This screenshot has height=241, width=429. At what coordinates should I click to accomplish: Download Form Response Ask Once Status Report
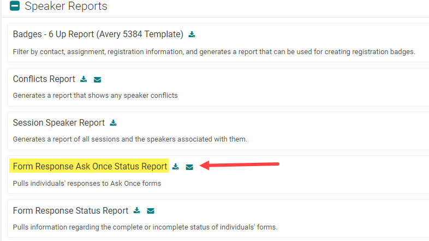tap(176, 167)
